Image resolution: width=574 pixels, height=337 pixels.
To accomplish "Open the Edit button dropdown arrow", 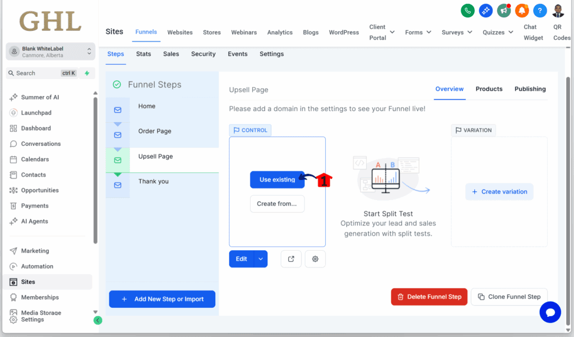I will click(261, 259).
